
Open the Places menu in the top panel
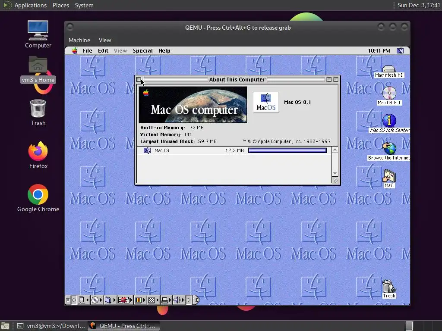pyautogui.click(x=60, y=5)
